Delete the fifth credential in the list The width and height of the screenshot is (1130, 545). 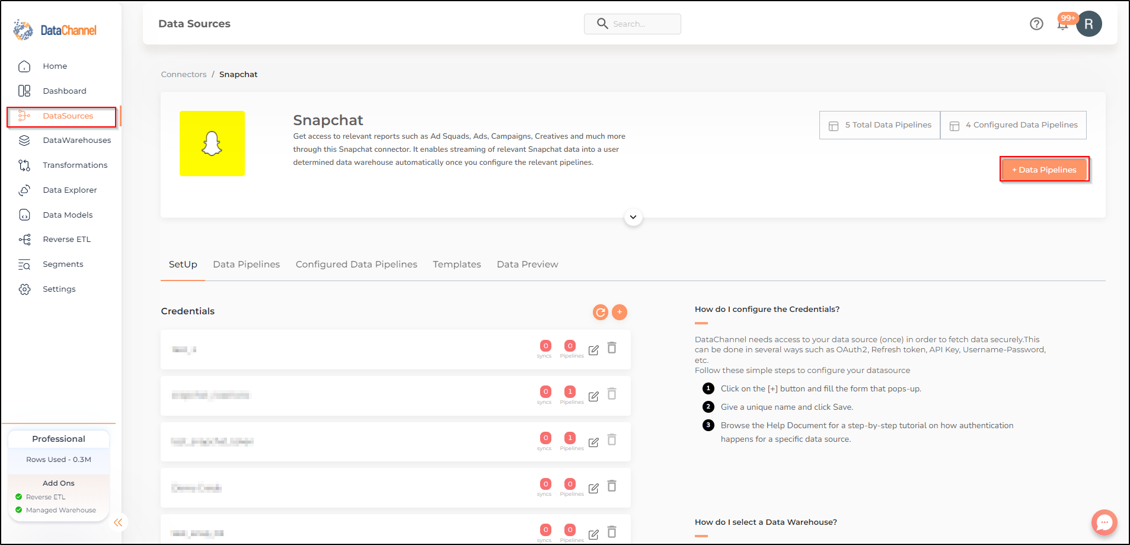pyautogui.click(x=612, y=532)
